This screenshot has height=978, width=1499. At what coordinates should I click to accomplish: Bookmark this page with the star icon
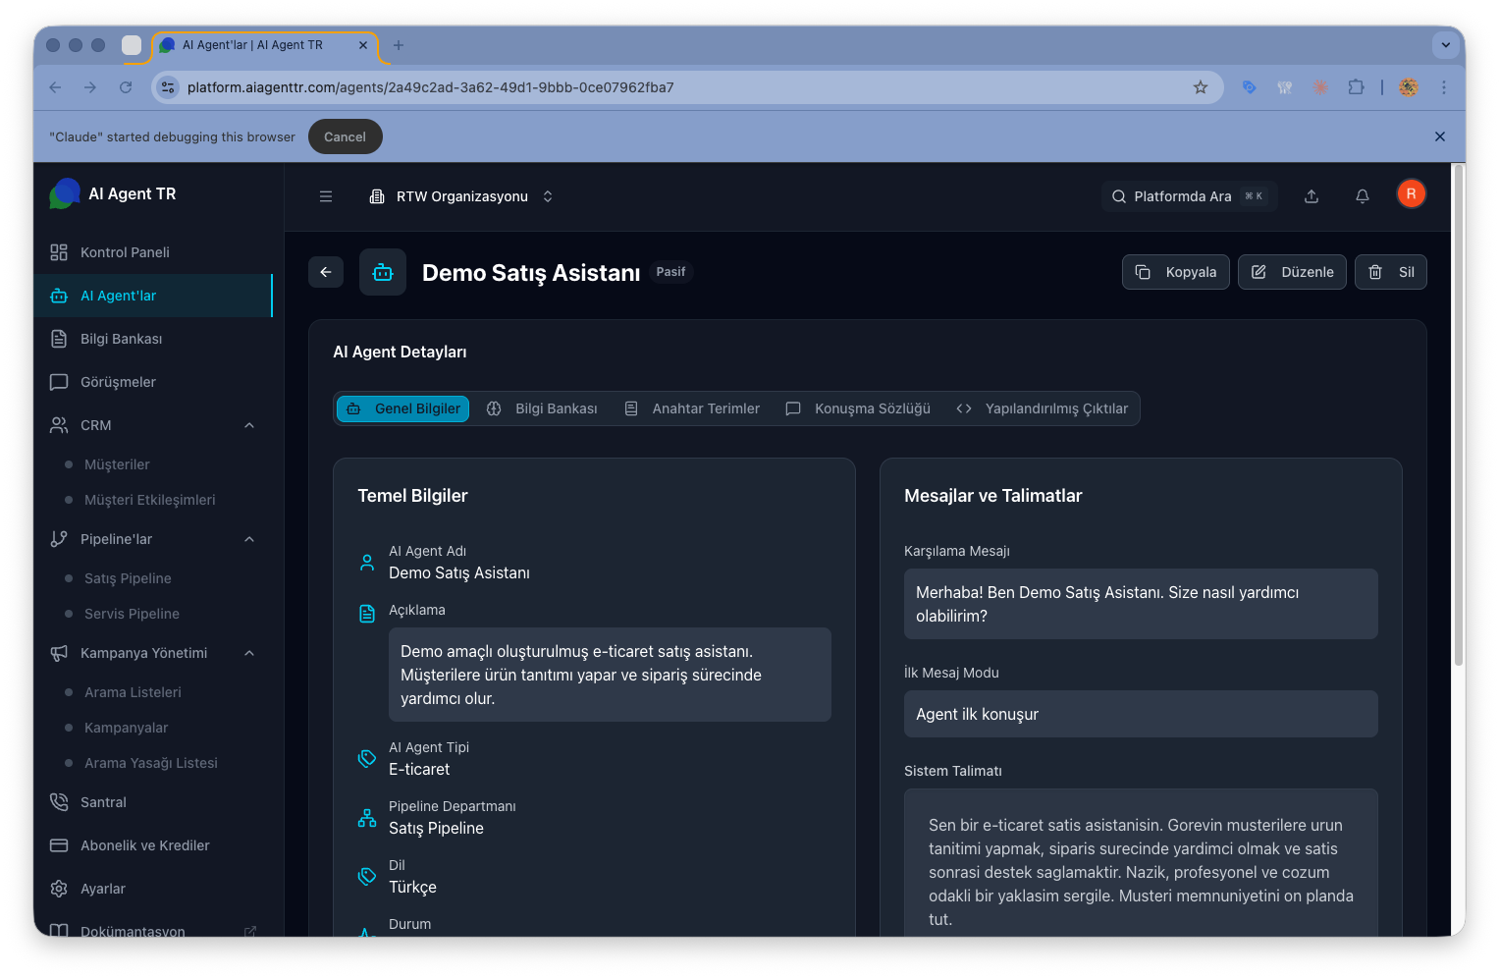point(1201,87)
